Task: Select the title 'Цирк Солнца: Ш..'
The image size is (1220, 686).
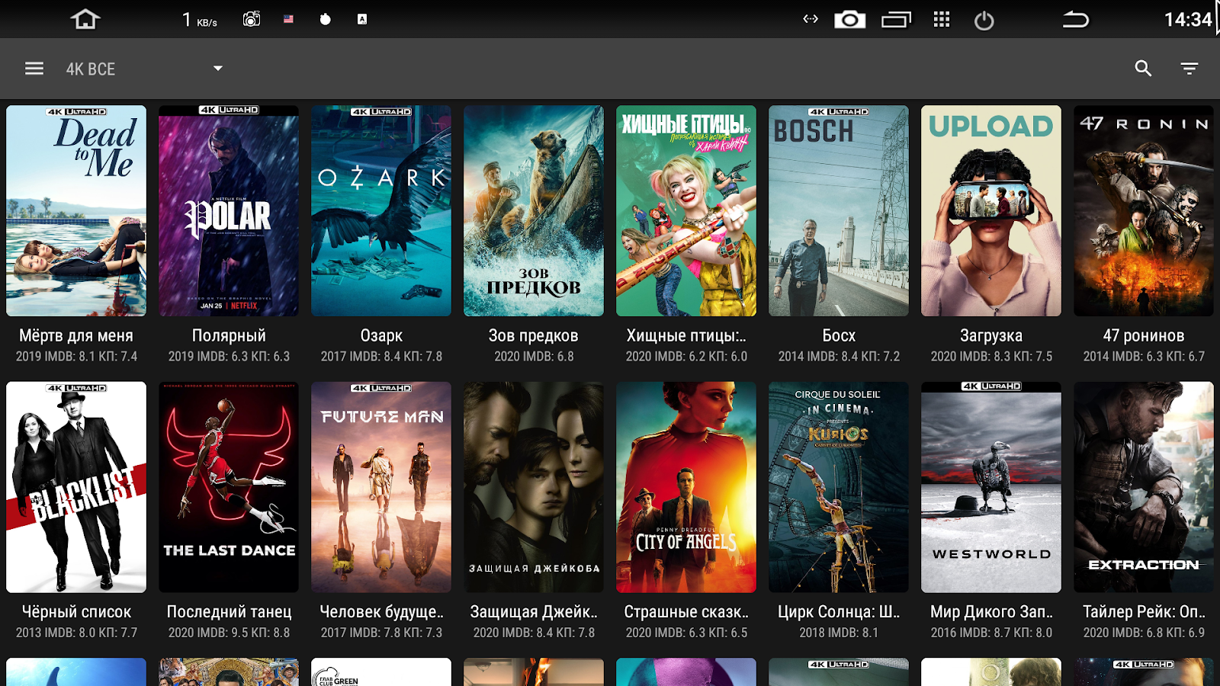Action: [x=839, y=612]
